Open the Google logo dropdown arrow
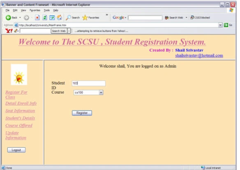240x170 pixels. point(125,18)
